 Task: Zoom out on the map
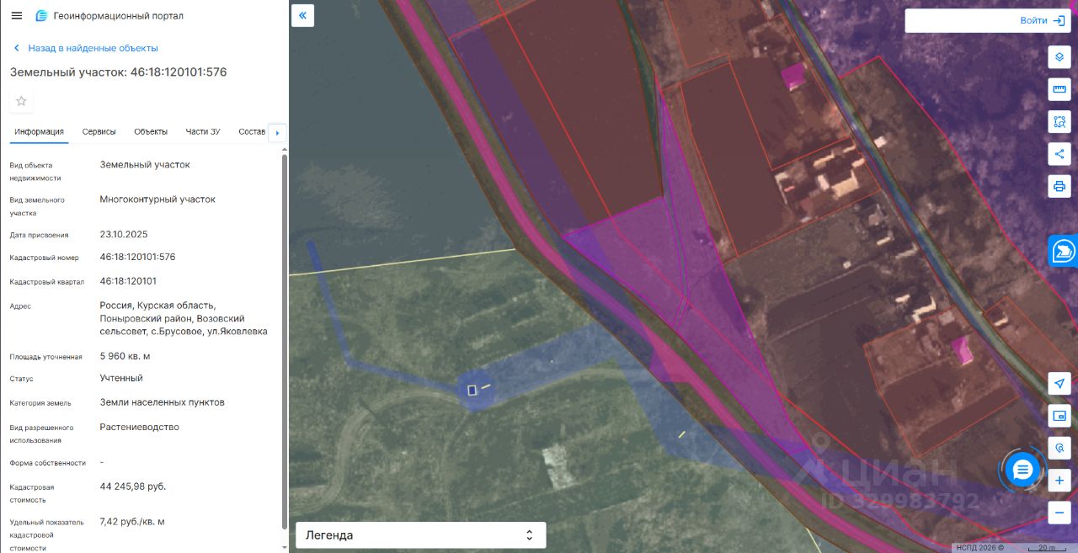[x=1059, y=513]
